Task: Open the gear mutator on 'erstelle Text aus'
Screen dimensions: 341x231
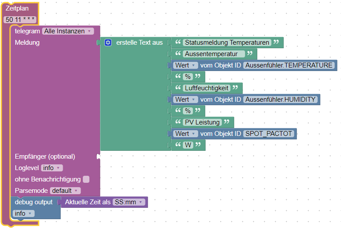Action: [x=108, y=43]
